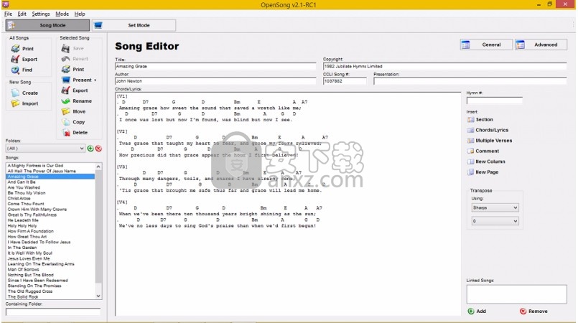Select song And Can It Be
The image size is (578, 323).
(22, 182)
